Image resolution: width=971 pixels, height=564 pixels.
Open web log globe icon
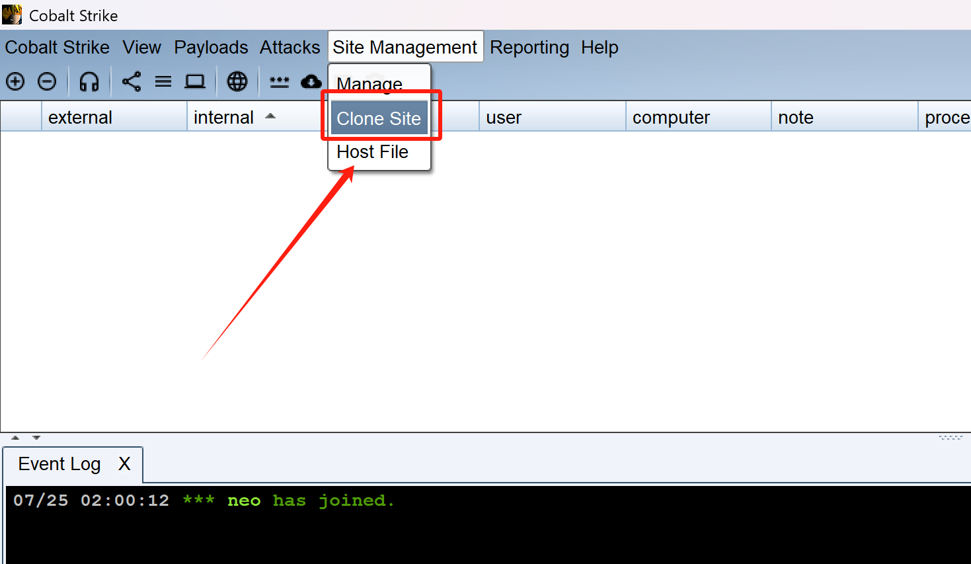(237, 81)
